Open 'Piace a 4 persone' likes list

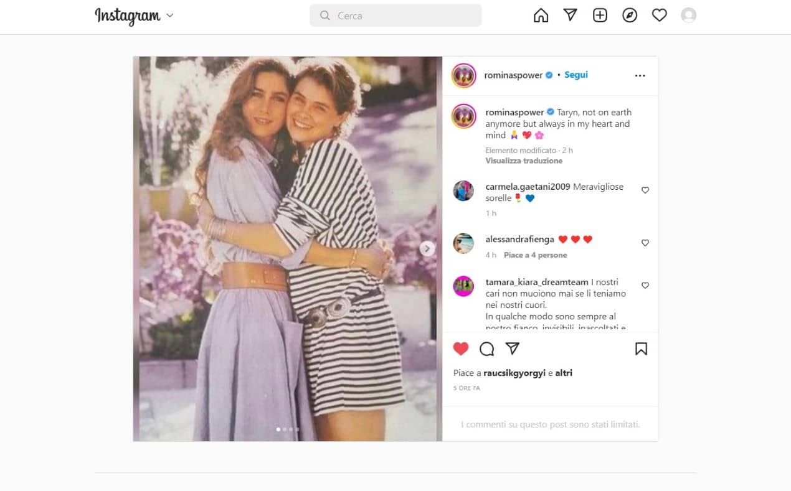tap(535, 255)
